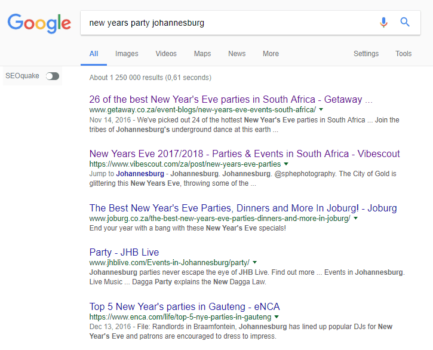This screenshot has width=433, height=350.
Task: Switch to the Images tab
Action: point(127,54)
